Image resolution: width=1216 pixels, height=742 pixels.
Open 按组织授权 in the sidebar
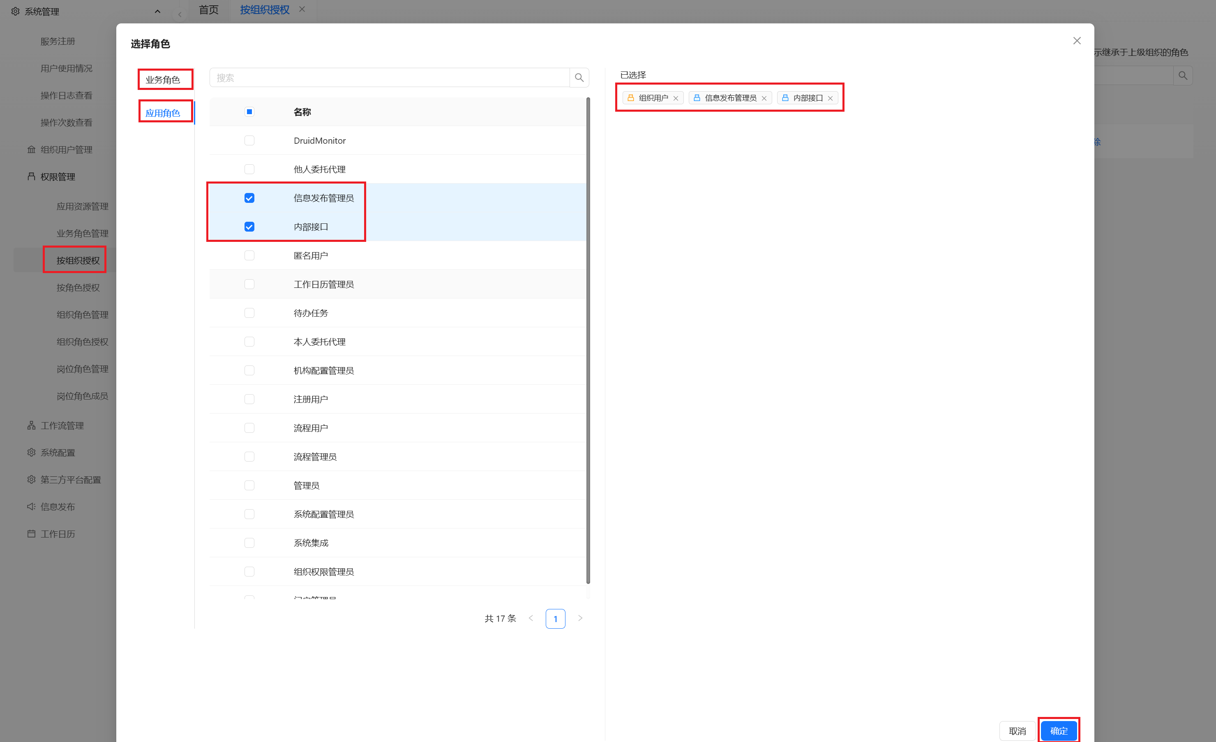click(x=78, y=260)
